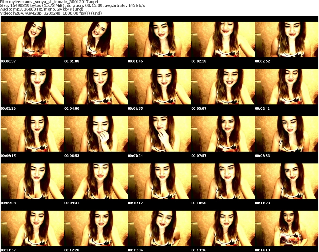Click the timestamp text 00:10:12
319x252 pixels.
pos(135,203)
